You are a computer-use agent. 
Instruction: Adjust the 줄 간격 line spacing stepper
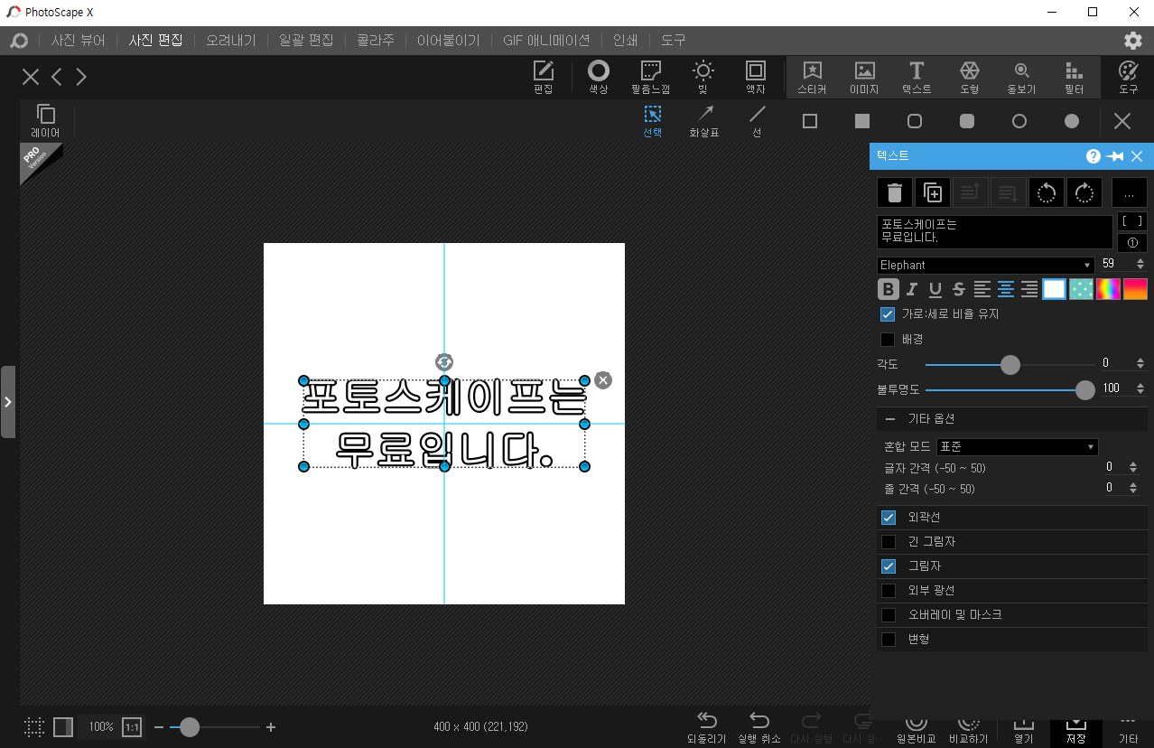[x=1134, y=489]
